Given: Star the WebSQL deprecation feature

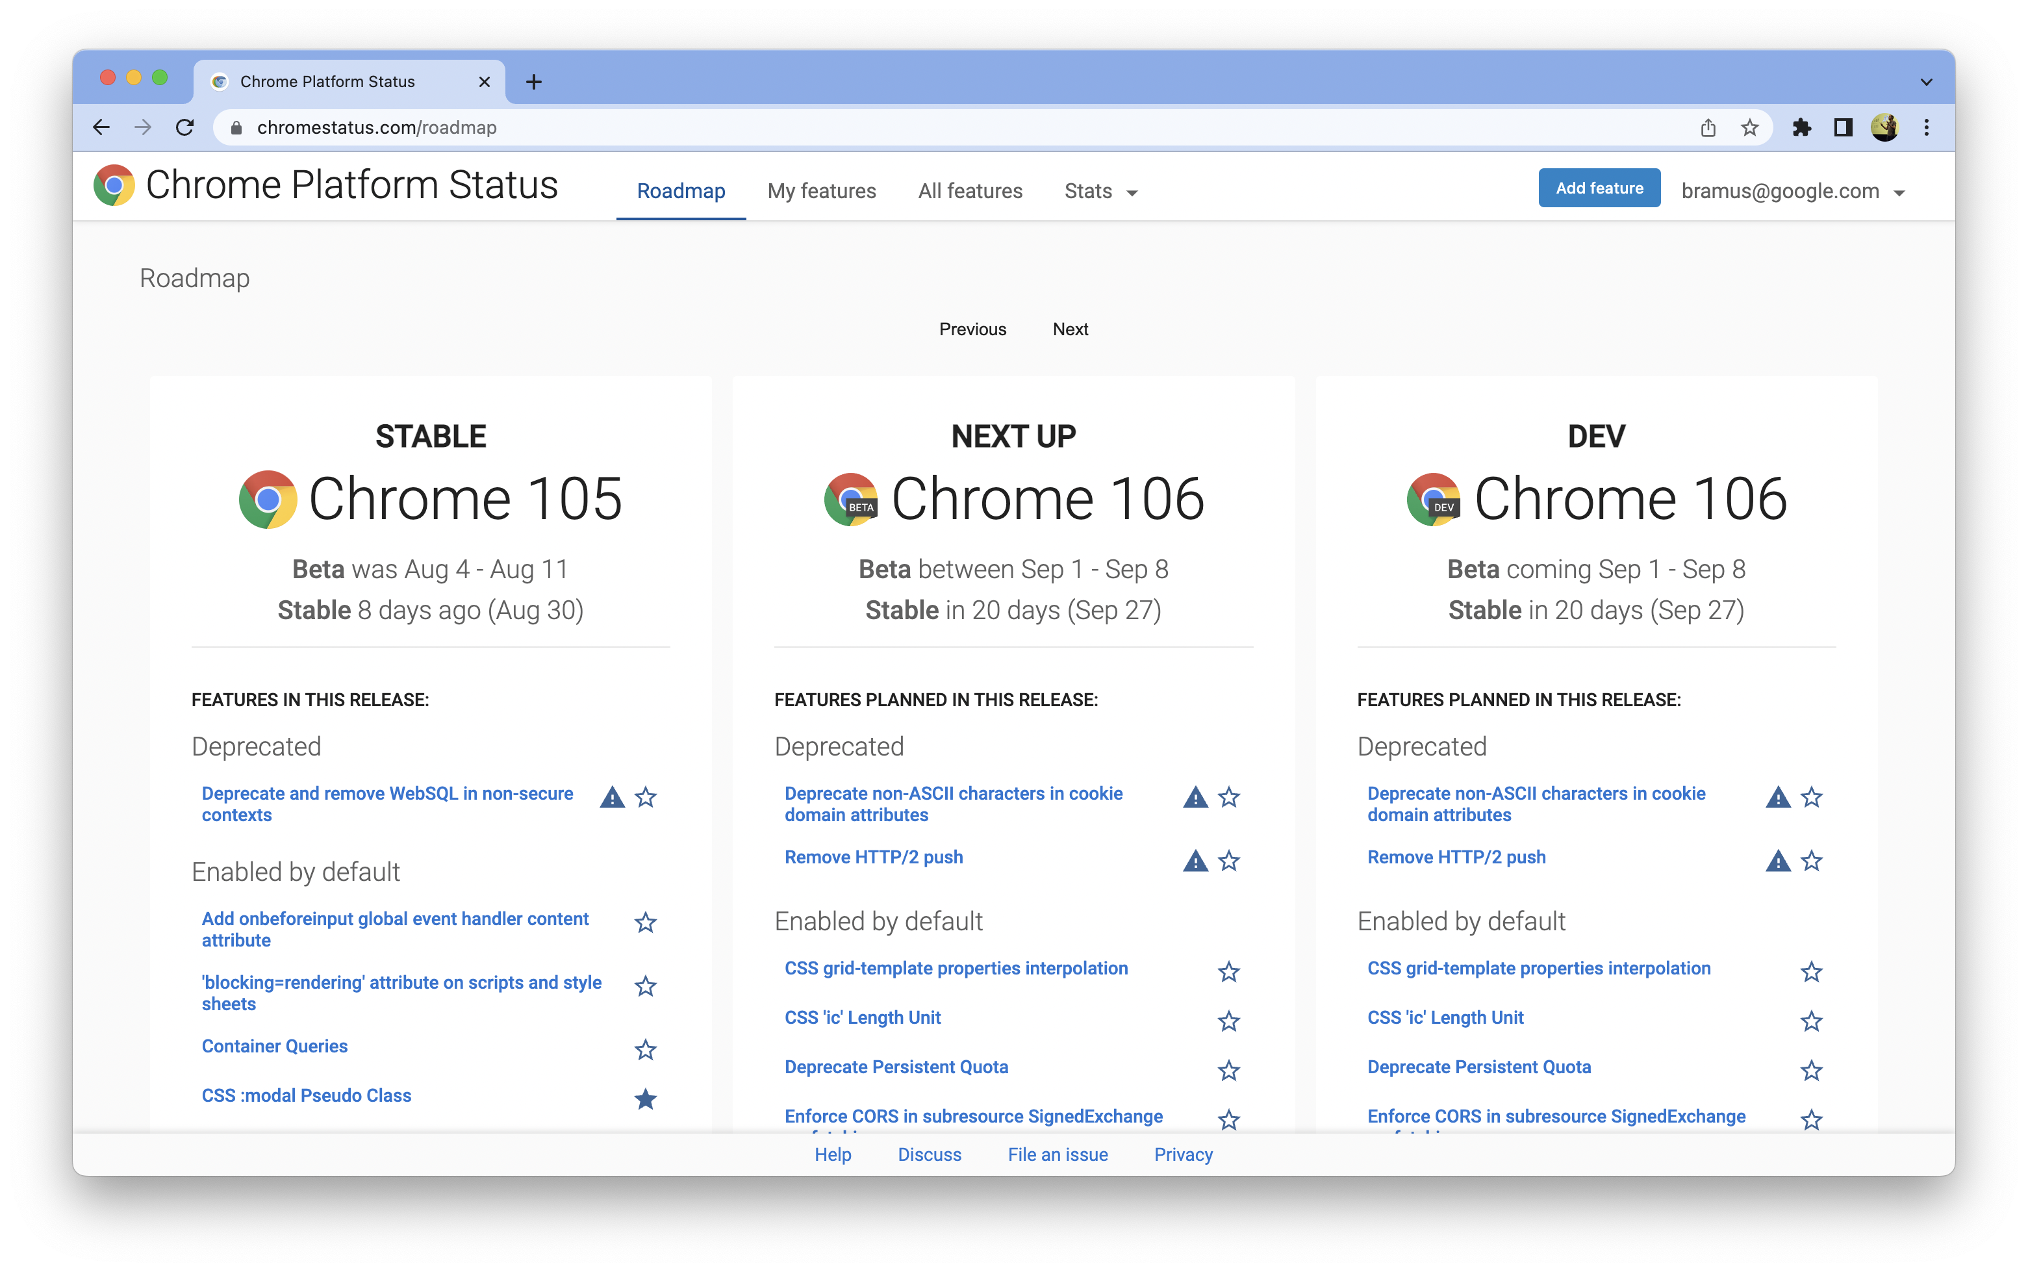Looking at the screenshot, I should [645, 796].
